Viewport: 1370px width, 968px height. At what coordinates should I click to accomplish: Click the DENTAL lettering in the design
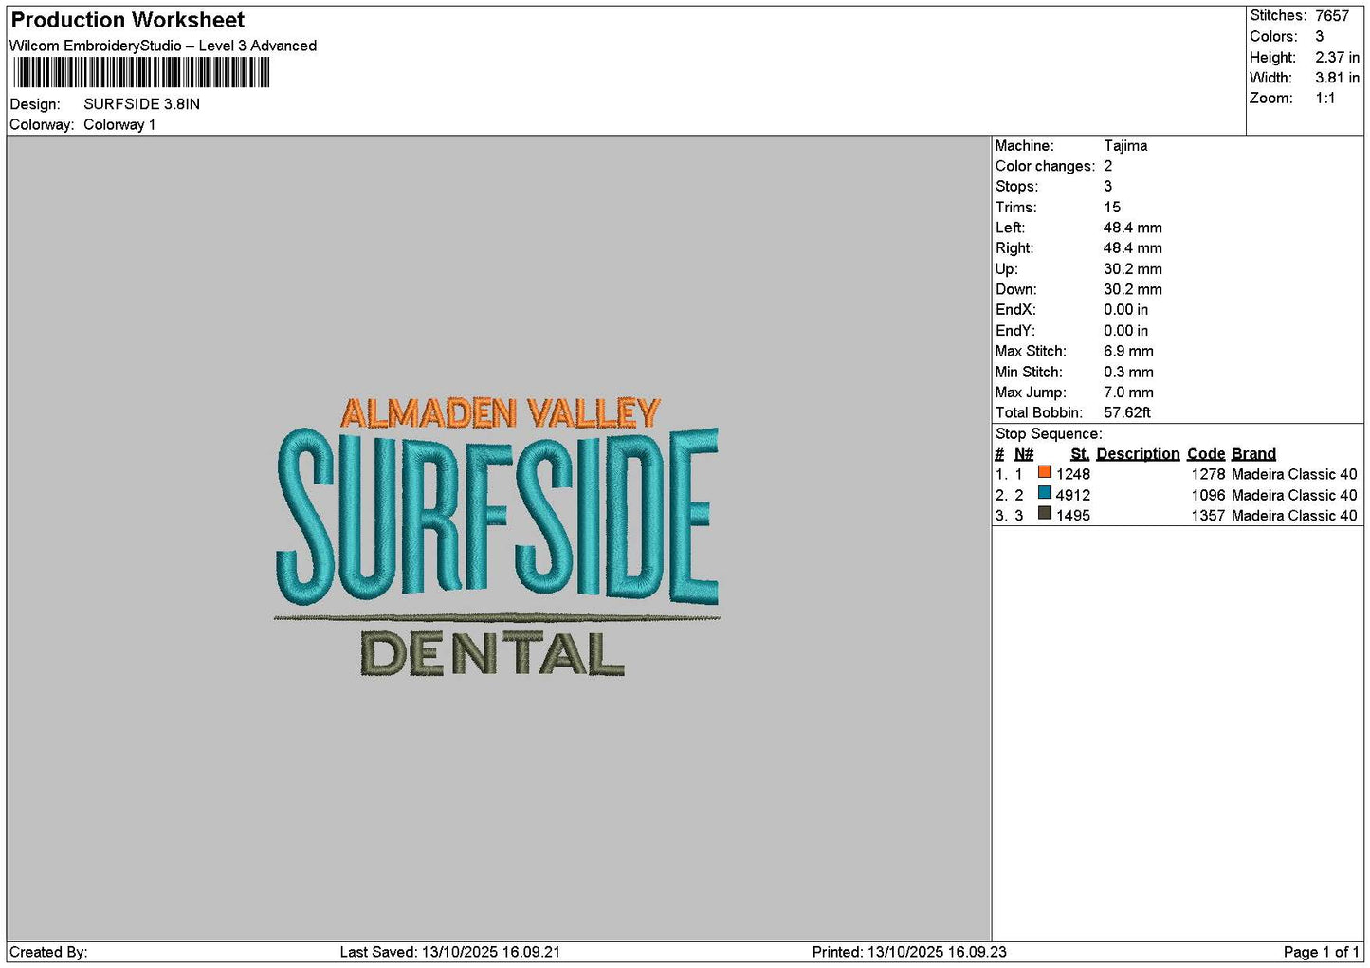point(492,654)
